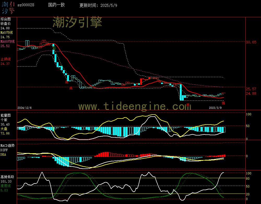261x204 pixels.
Task: Select the 速度线 value 5.03
Action: pos(4,190)
